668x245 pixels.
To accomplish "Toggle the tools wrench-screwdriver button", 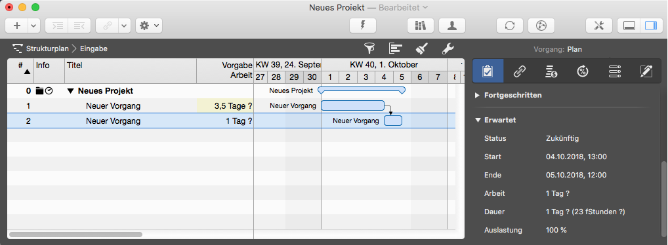I will [x=599, y=26].
